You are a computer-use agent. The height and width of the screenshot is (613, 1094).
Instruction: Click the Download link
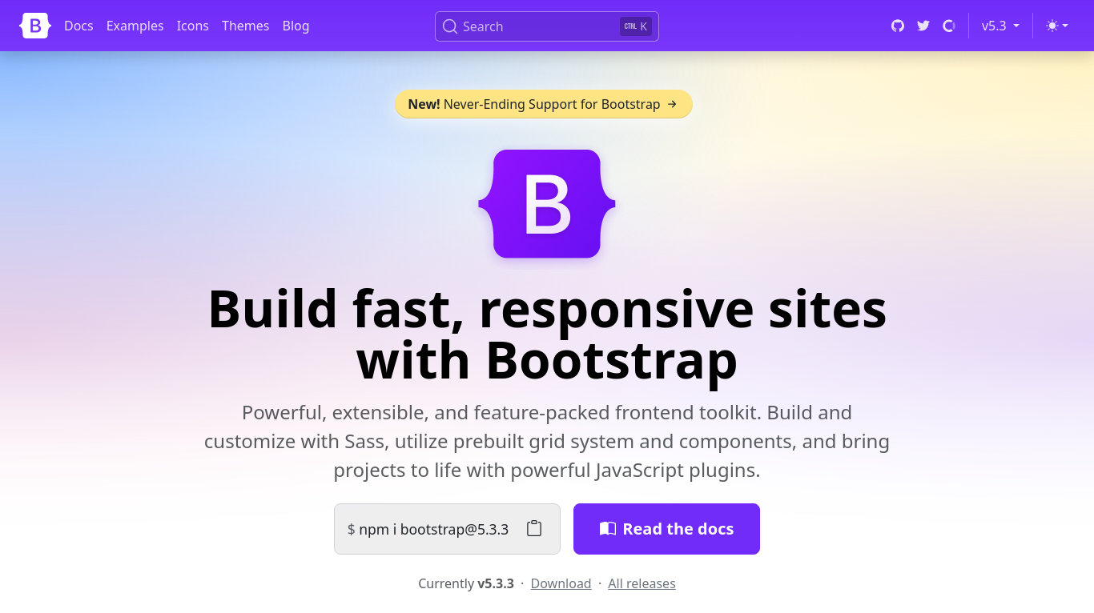point(561,583)
